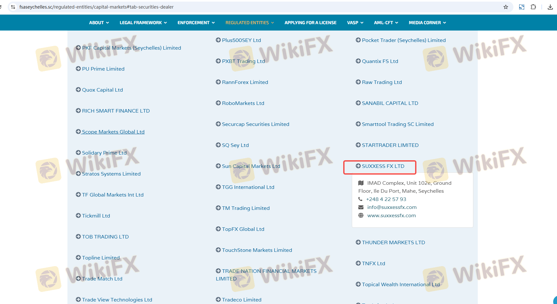Click the arrow icon beside Plus500SEY Ltd

(x=218, y=40)
